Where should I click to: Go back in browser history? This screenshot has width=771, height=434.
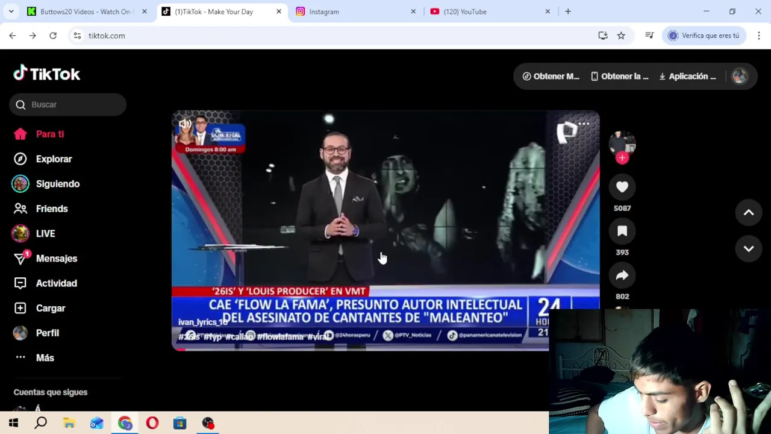[x=13, y=36]
